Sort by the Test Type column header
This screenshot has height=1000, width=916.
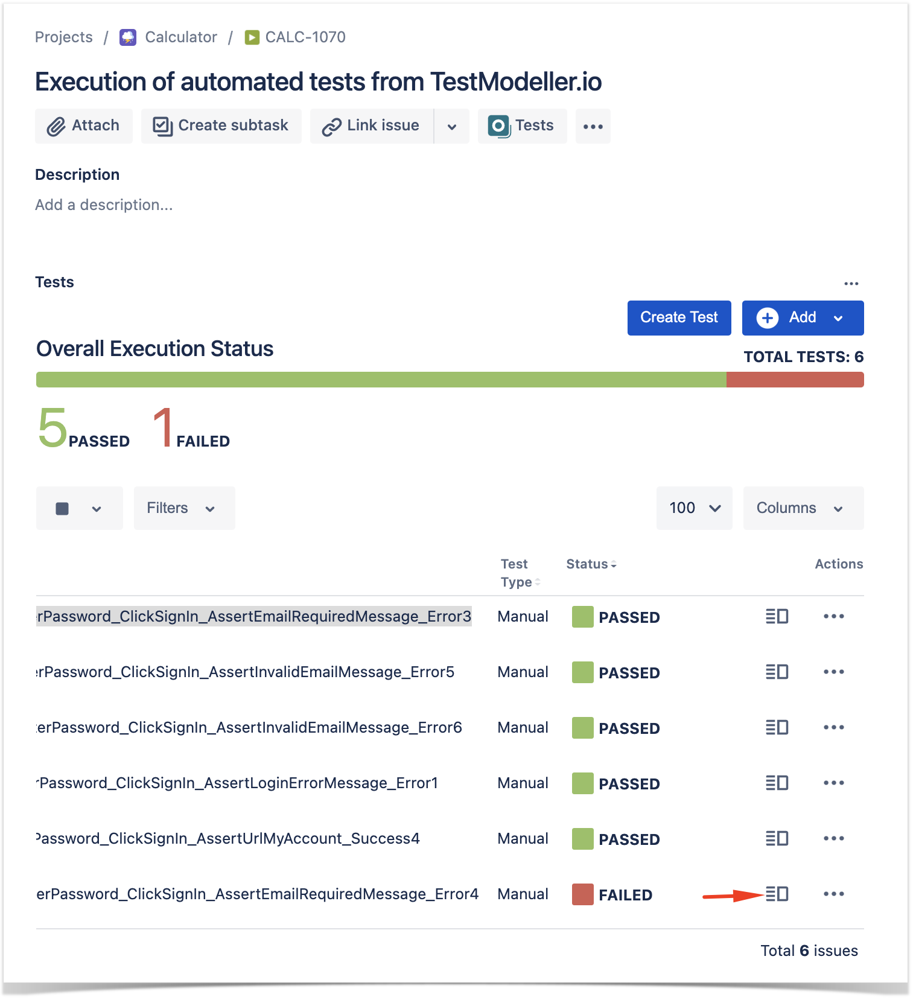pyautogui.click(x=520, y=573)
